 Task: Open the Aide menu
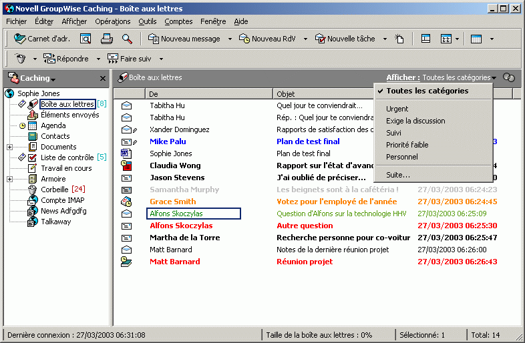point(241,21)
